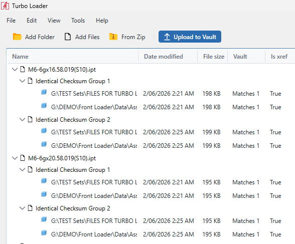This screenshot has height=244, width=295.
Task: Collapse the M6-6gx16.58.019(S10).ipt node
Action: coord(15,69)
